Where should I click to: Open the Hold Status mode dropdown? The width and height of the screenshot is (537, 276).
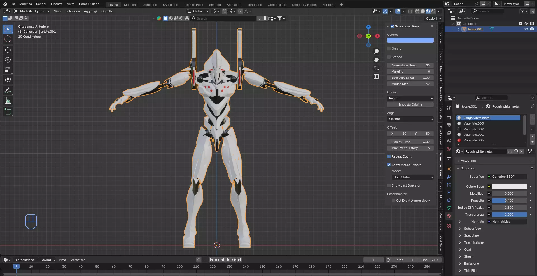point(413,177)
